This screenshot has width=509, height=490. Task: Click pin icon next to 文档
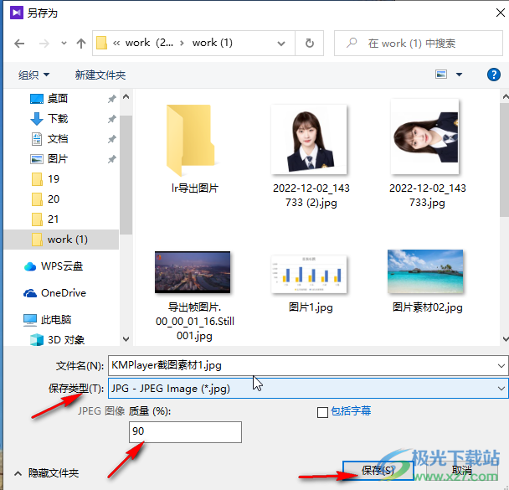[112, 139]
